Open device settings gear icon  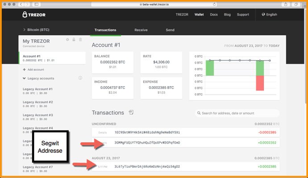click(x=67, y=40)
